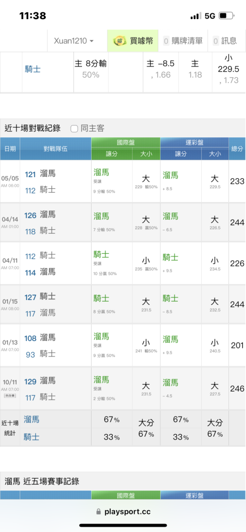Tap the playsport.cc address bar
246x532 pixels.
tap(123, 512)
